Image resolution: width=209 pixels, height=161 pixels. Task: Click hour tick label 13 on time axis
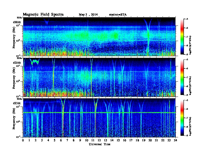pos(106,140)
